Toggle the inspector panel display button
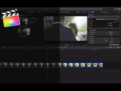 (x=112, y=9)
